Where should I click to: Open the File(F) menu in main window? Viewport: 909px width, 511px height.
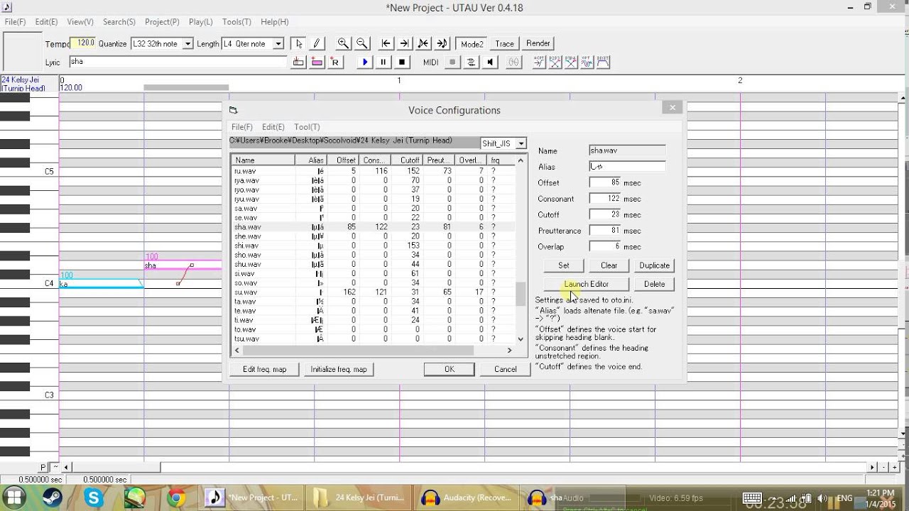click(x=15, y=22)
